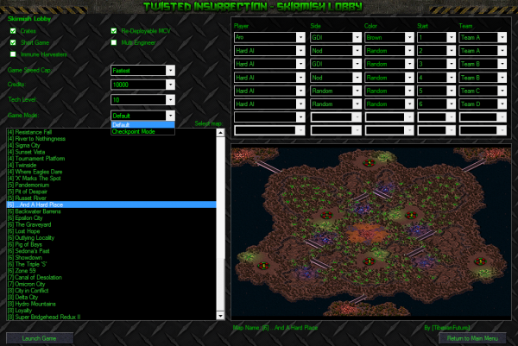Click Return to Main Menu button
518x346 pixels.
pos(472,338)
